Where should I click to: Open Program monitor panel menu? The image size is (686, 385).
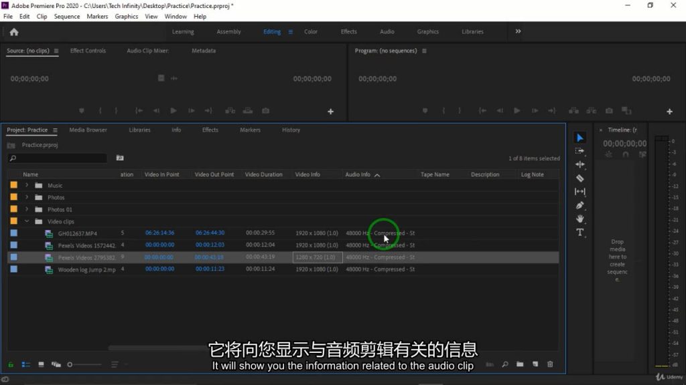click(424, 51)
